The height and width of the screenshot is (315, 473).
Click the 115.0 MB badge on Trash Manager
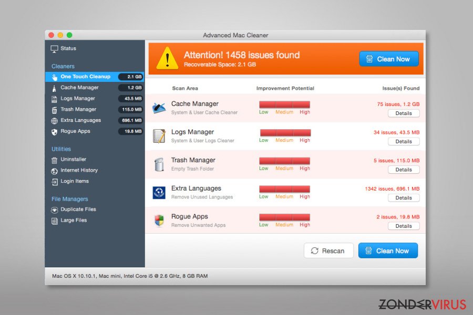click(x=131, y=109)
